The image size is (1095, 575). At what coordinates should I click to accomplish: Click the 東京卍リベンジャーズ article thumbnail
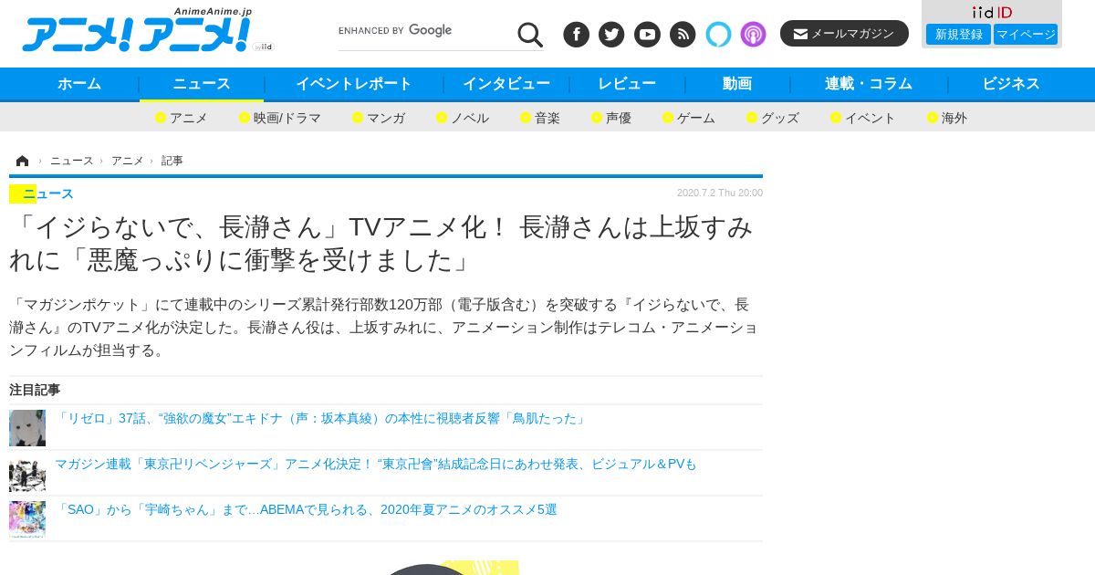27,474
